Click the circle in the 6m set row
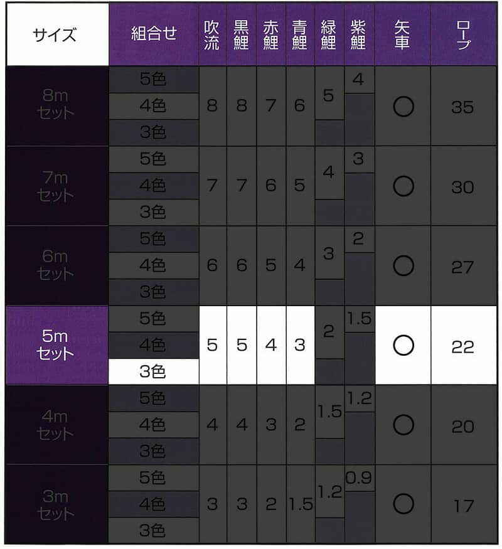This screenshot has height=549, width=502. coord(403,266)
